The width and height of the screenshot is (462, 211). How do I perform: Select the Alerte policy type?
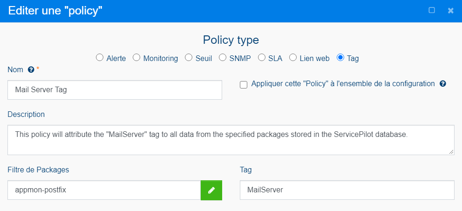click(x=100, y=57)
